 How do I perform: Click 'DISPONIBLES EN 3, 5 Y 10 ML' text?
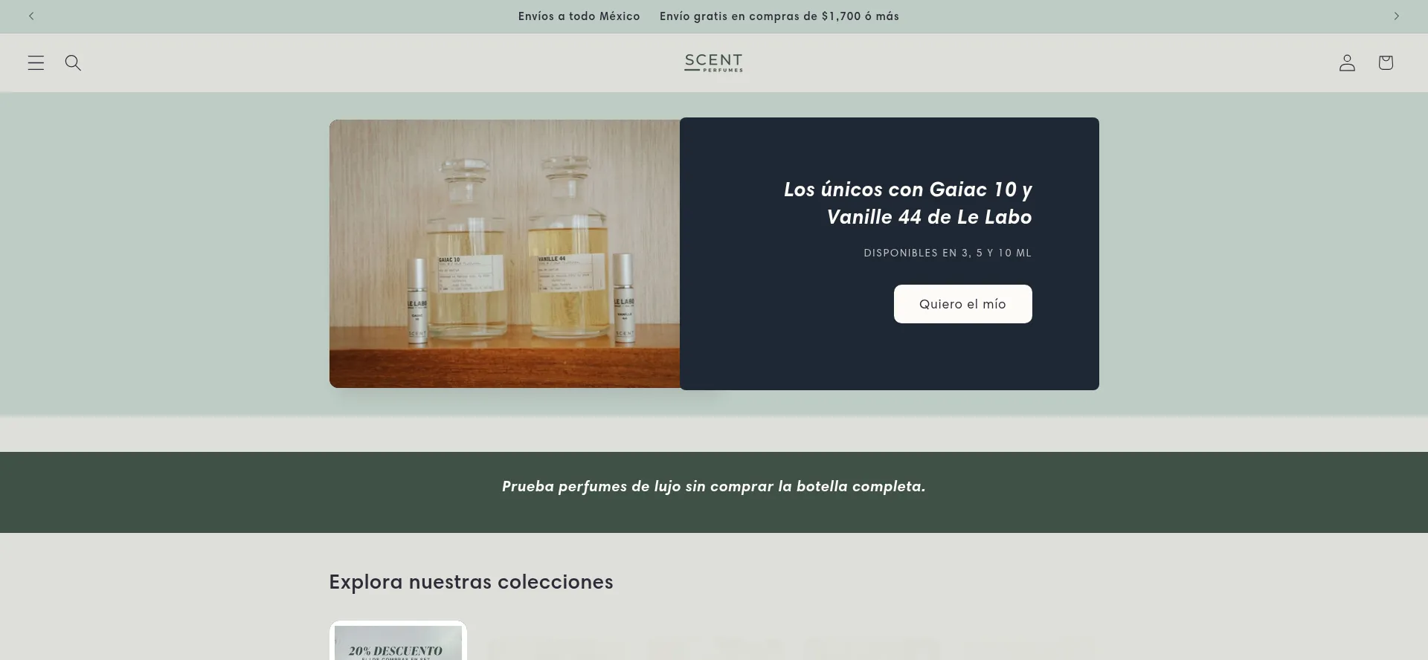click(x=948, y=253)
